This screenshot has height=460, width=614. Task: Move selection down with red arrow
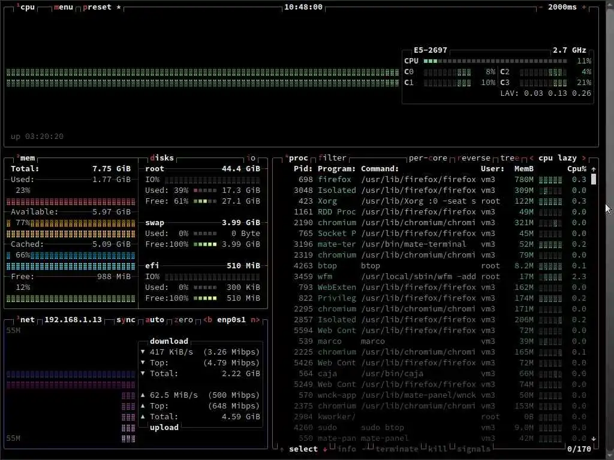pyautogui.click(x=325, y=449)
